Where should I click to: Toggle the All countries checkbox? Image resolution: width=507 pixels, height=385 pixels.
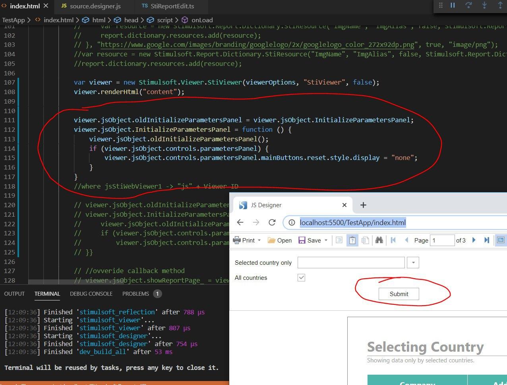301,277
